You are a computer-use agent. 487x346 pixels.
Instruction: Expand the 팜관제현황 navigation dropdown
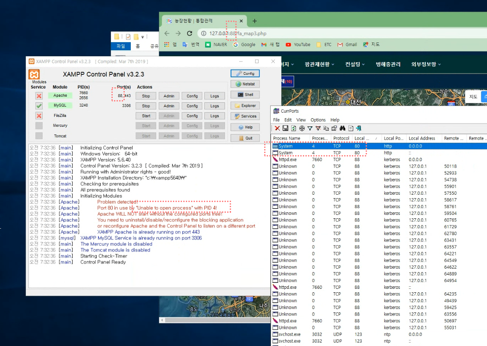[319, 64]
